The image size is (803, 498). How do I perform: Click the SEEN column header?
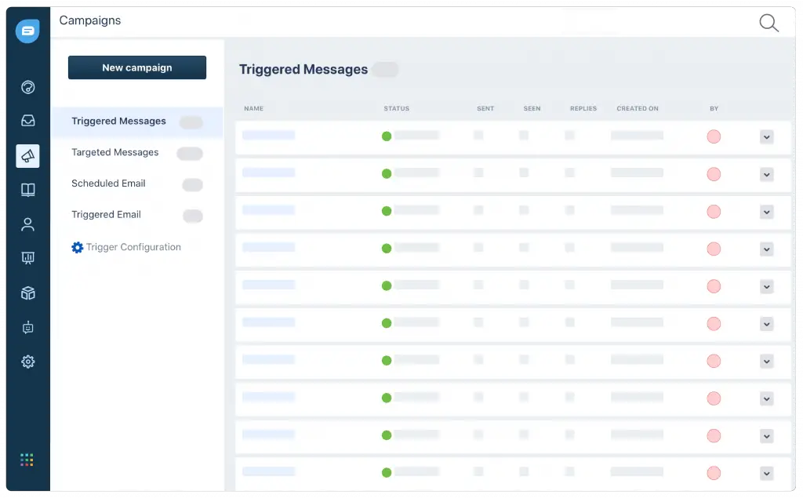(532, 108)
